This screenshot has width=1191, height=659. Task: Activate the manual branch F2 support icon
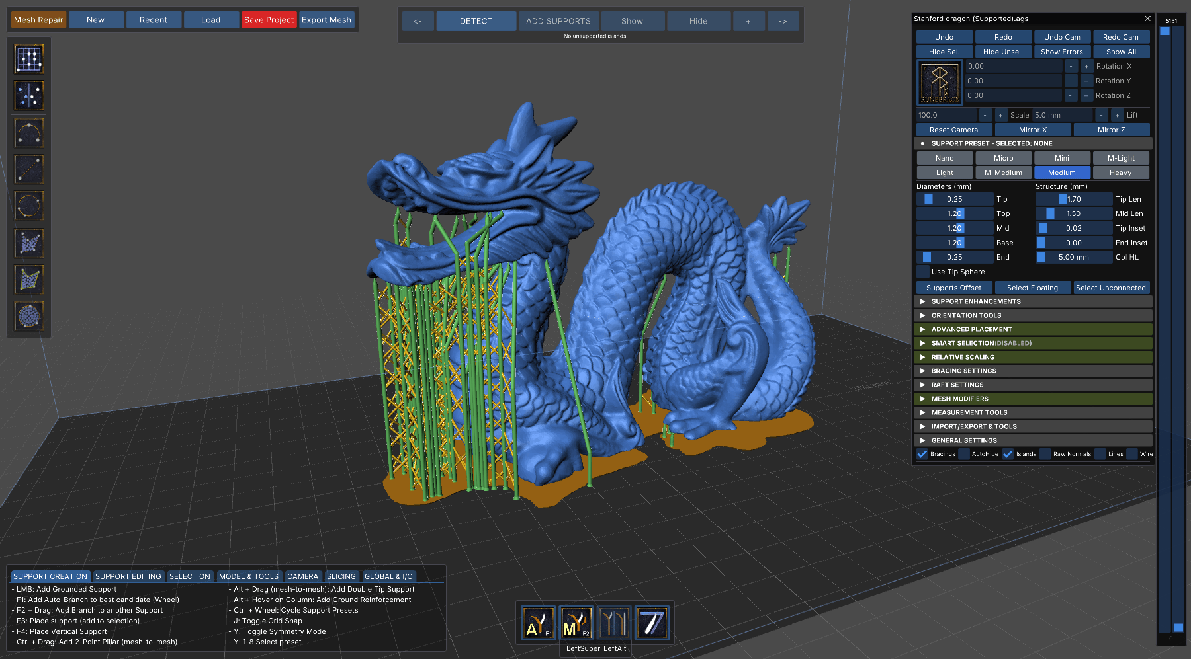point(576,623)
